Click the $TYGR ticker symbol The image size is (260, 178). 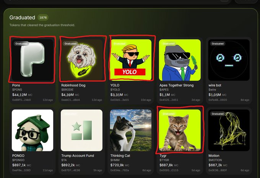point(164,160)
